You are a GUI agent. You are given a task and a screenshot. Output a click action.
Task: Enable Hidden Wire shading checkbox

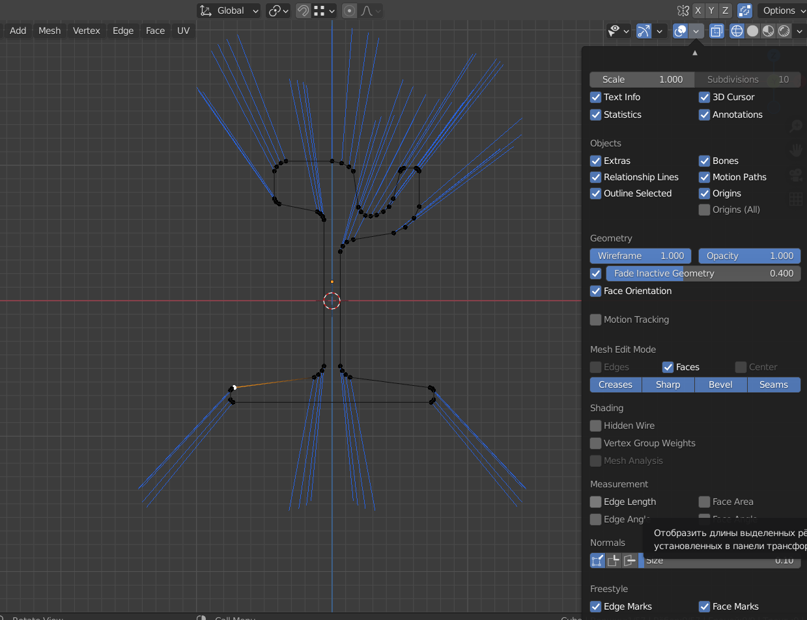coord(595,425)
